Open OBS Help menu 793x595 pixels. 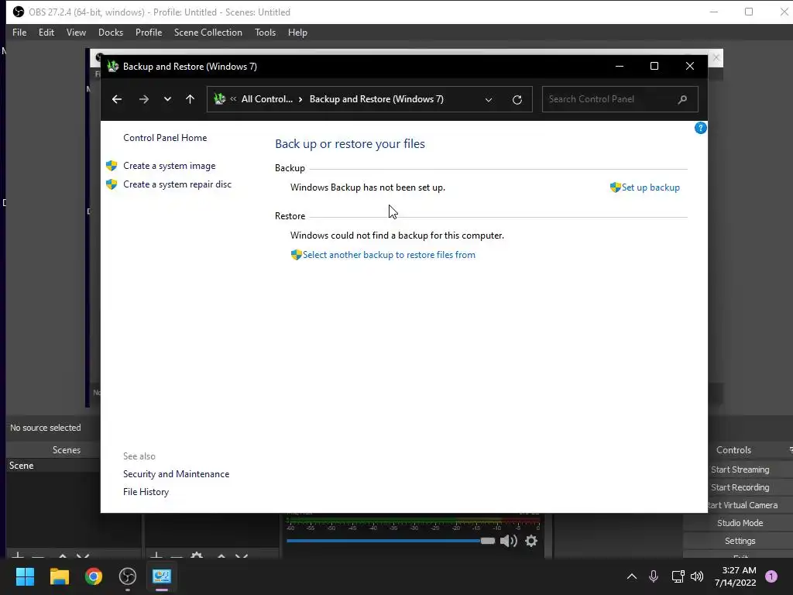tap(297, 33)
